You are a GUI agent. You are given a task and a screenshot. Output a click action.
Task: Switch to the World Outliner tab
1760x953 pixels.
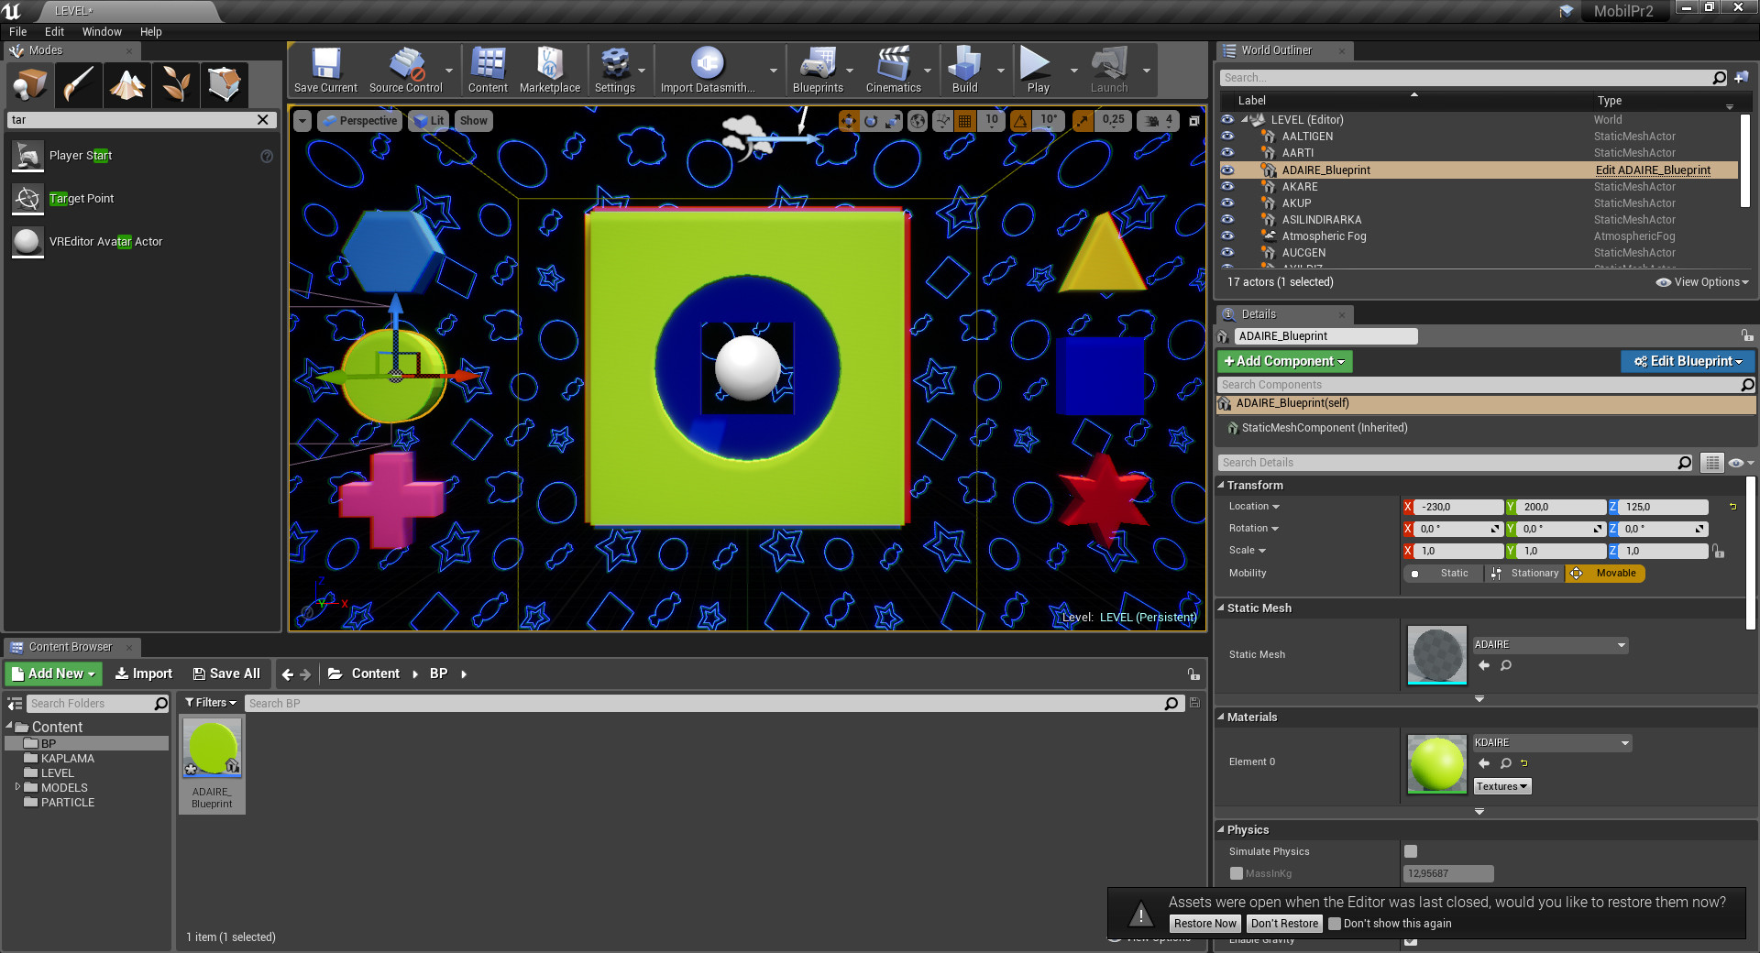pyautogui.click(x=1276, y=50)
